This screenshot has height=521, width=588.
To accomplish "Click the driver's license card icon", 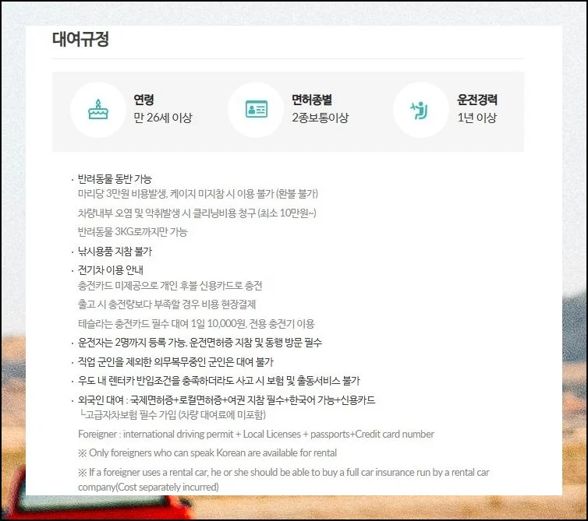I will 256,109.
